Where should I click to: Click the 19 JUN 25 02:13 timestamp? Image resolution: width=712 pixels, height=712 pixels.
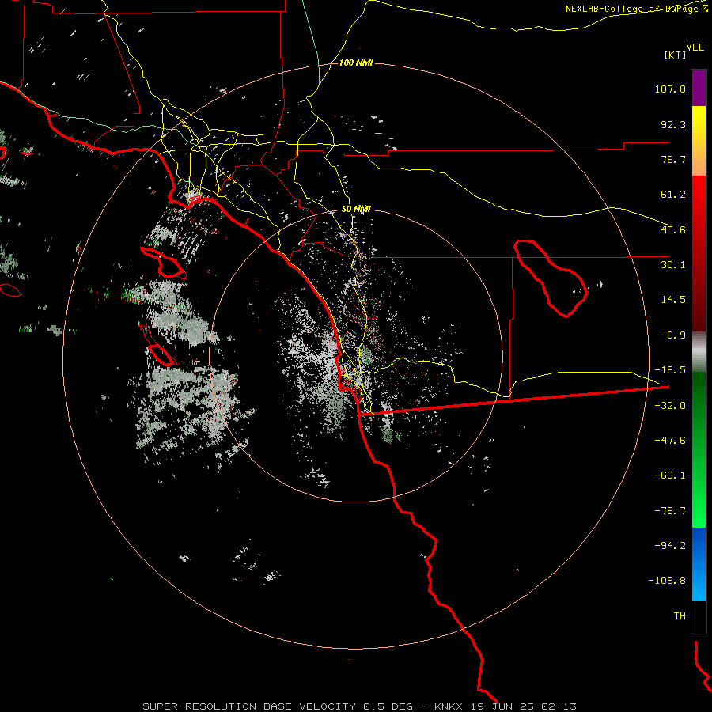click(524, 706)
